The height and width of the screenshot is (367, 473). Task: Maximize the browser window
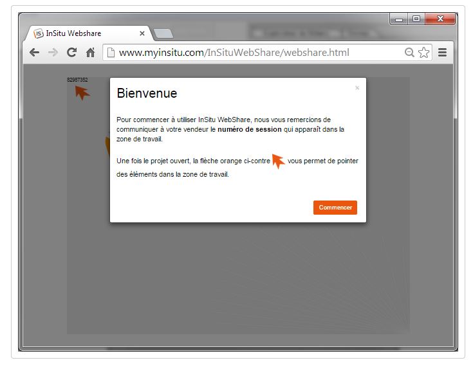click(416, 19)
